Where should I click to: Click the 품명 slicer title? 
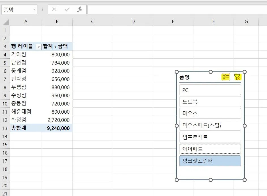point(184,77)
